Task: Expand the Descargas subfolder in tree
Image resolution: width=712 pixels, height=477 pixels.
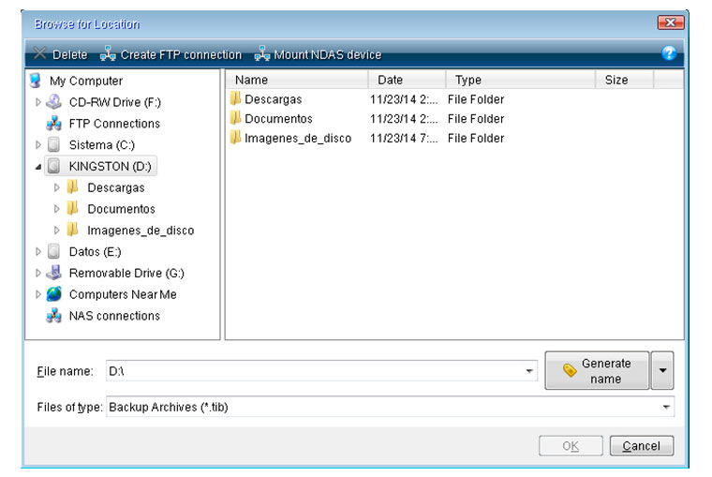Action: [57, 187]
